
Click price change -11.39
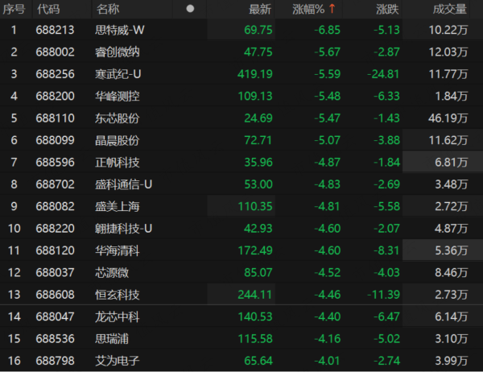(383, 295)
